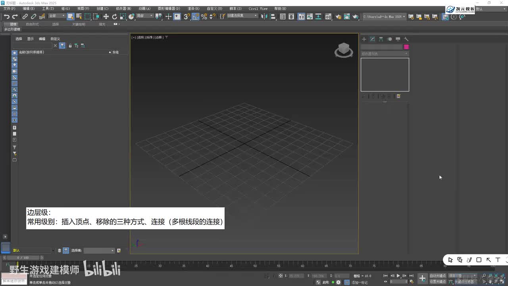Click the 设置关键点 button
This screenshot has height=286, width=508.
tap(437, 282)
